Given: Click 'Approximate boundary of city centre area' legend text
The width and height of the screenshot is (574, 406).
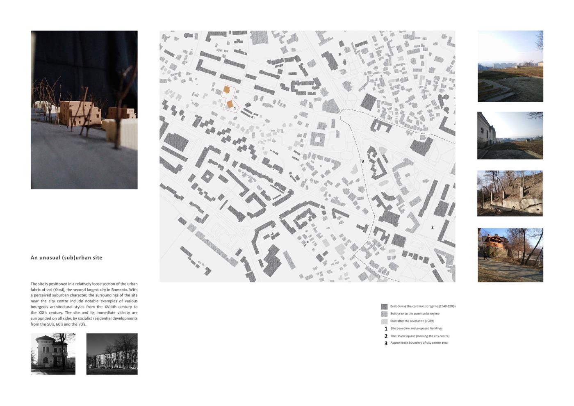Looking at the screenshot, I should [419, 343].
